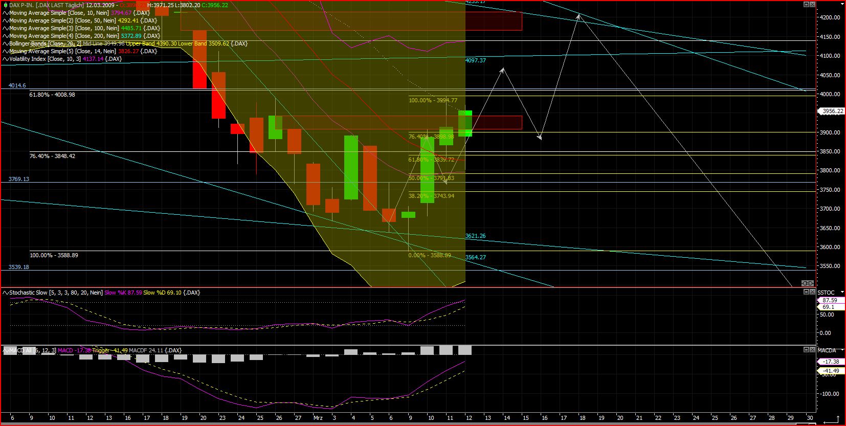
Task: Click the 100.00% - 3588.89 Fibonacci label
Action: (54, 255)
